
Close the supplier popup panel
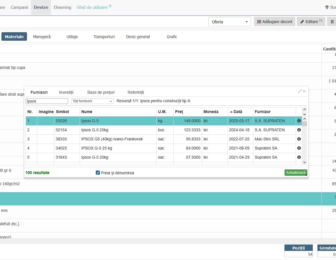304,91
